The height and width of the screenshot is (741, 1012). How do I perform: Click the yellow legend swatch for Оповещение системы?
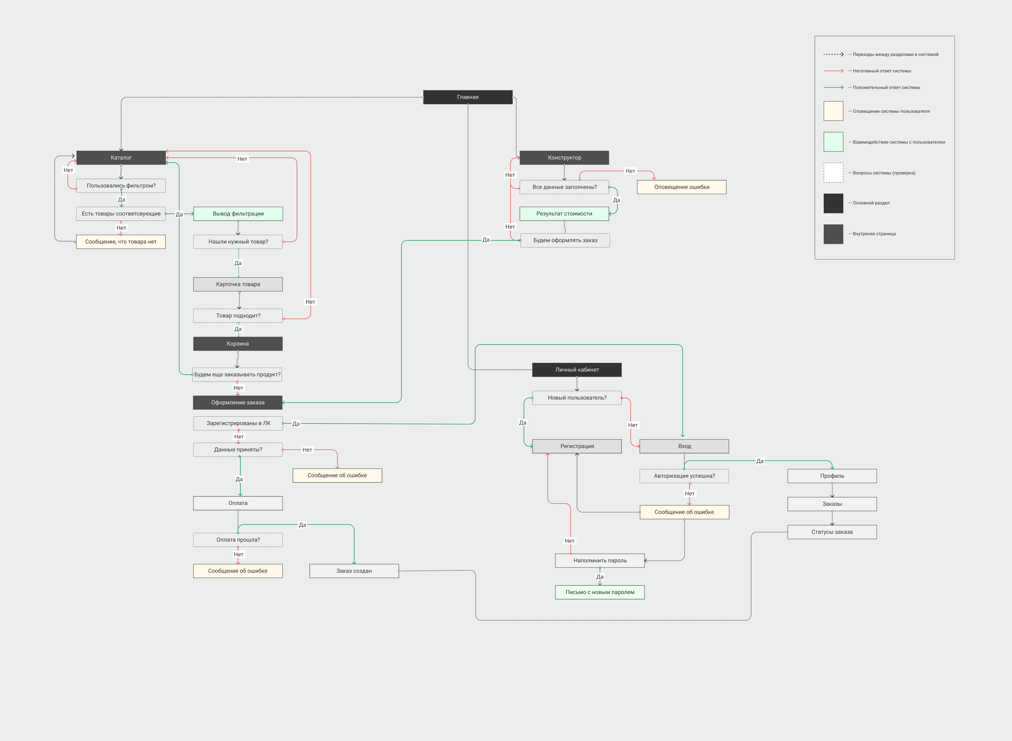pos(833,111)
